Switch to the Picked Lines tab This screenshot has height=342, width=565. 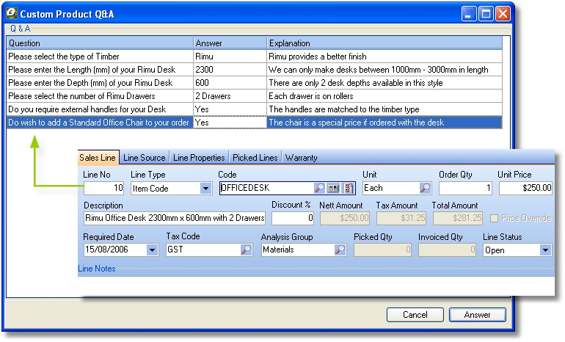click(x=255, y=157)
